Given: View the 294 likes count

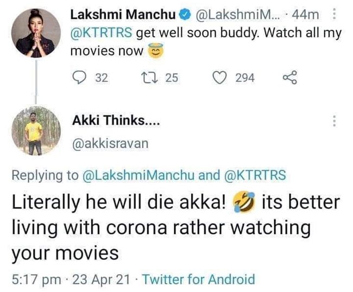Looking at the screenshot, I should click(x=244, y=78).
